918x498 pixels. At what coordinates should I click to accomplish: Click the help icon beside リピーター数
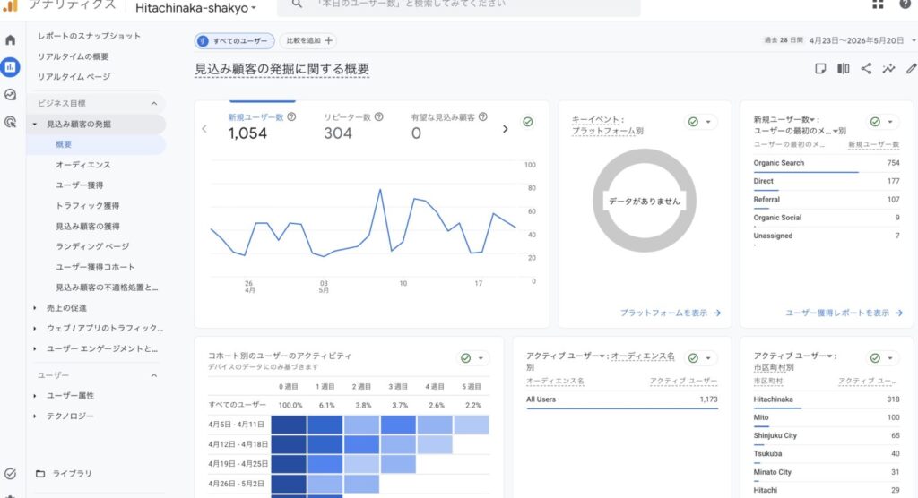pos(379,117)
